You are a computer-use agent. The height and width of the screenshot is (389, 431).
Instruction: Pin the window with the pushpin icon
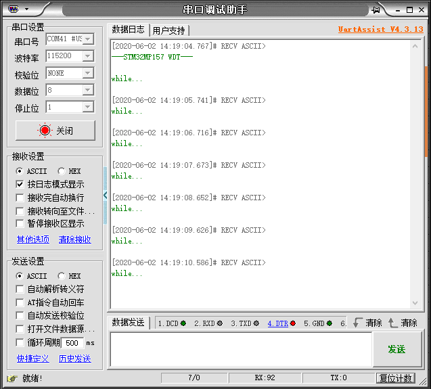[376, 10]
